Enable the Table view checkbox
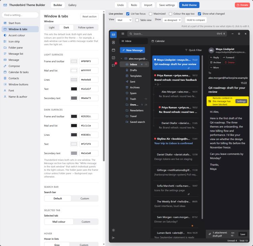 click(x=137, y=20)
